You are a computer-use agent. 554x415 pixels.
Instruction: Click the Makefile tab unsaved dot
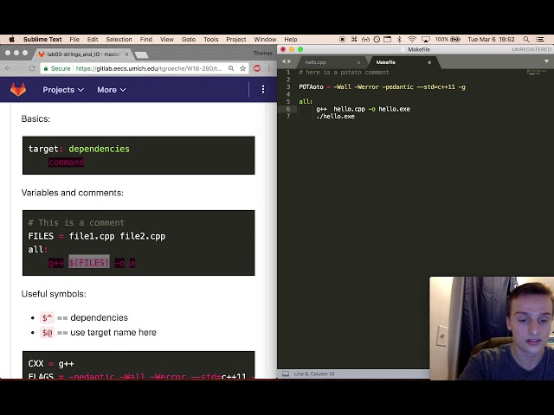click(429, 62)
